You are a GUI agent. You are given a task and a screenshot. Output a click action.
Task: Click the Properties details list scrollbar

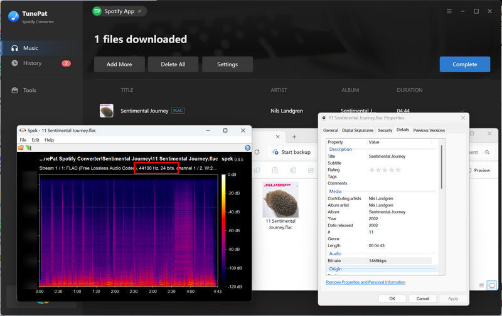[442, 166]
